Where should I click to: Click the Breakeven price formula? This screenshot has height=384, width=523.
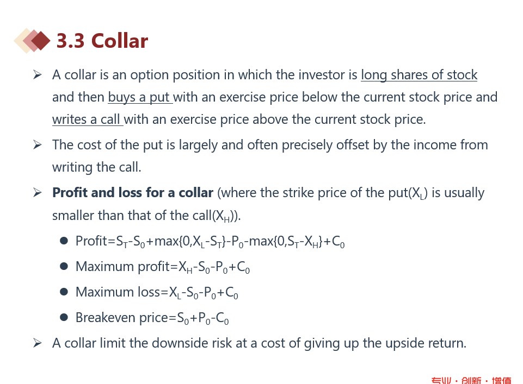(152, 318)
